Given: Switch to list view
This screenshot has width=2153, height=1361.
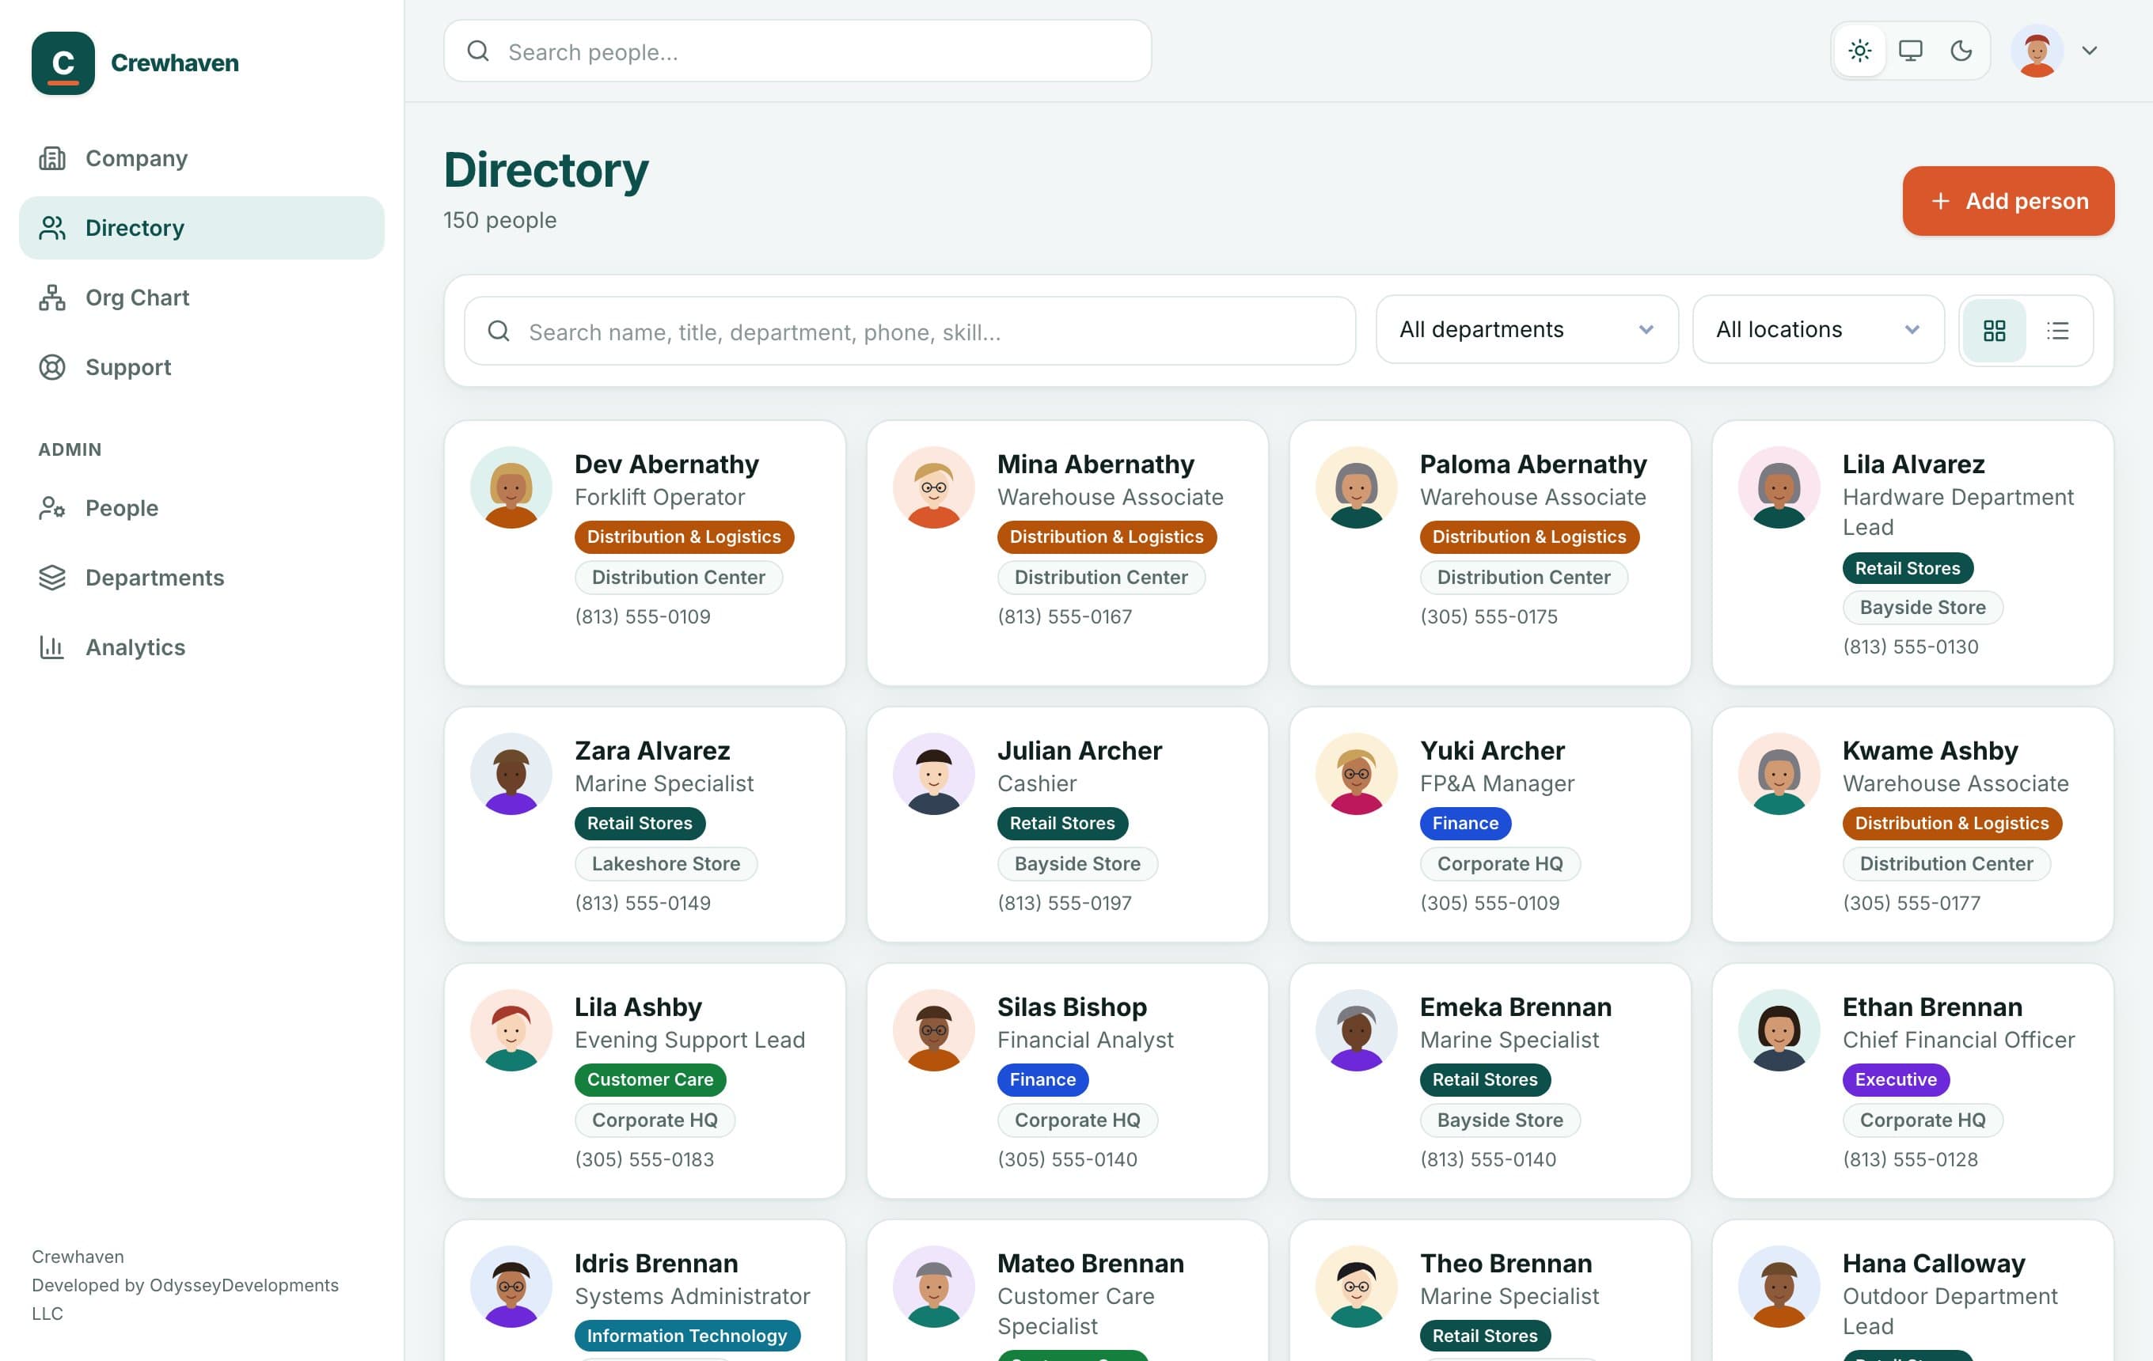Looking at the screenshot, I should tap(2058, 331).
